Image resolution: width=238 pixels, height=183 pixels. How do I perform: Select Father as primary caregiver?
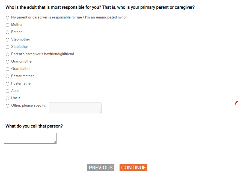[7, 32]
